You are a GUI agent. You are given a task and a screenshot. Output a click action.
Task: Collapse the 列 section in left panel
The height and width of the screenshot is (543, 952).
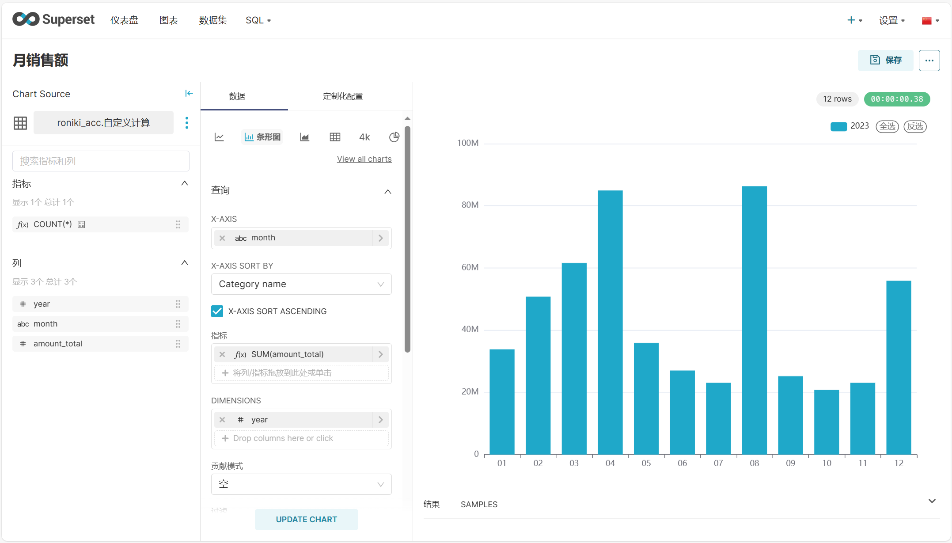click(x=185, y=263)
